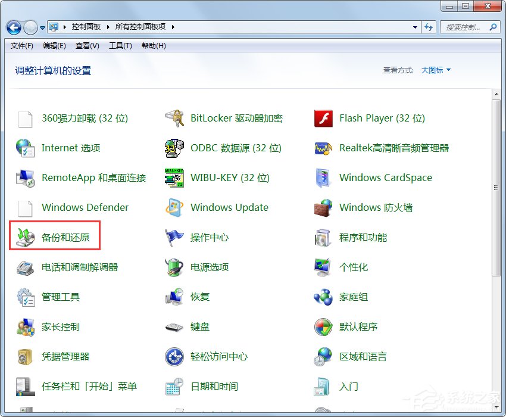The height and width of the screenshot is (417, 506).
Task: Open the ODBC 数据源 (32 位) icon
Action: [x=174, y=148]
